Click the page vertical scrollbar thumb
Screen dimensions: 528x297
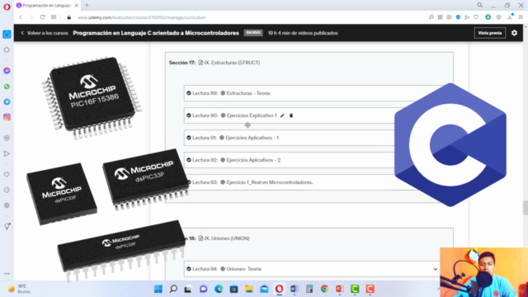[526, 208]
